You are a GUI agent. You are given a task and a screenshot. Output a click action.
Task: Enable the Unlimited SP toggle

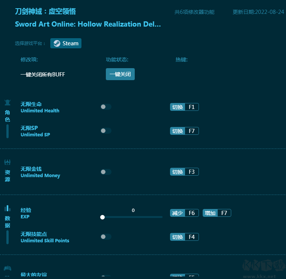pyautogui.click(x=106, y=131)
